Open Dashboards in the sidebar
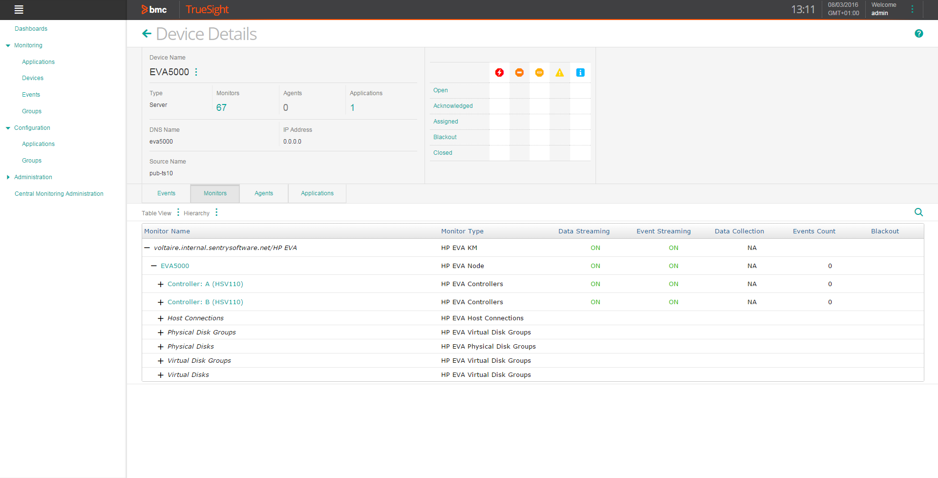 (x=31, y=29)
